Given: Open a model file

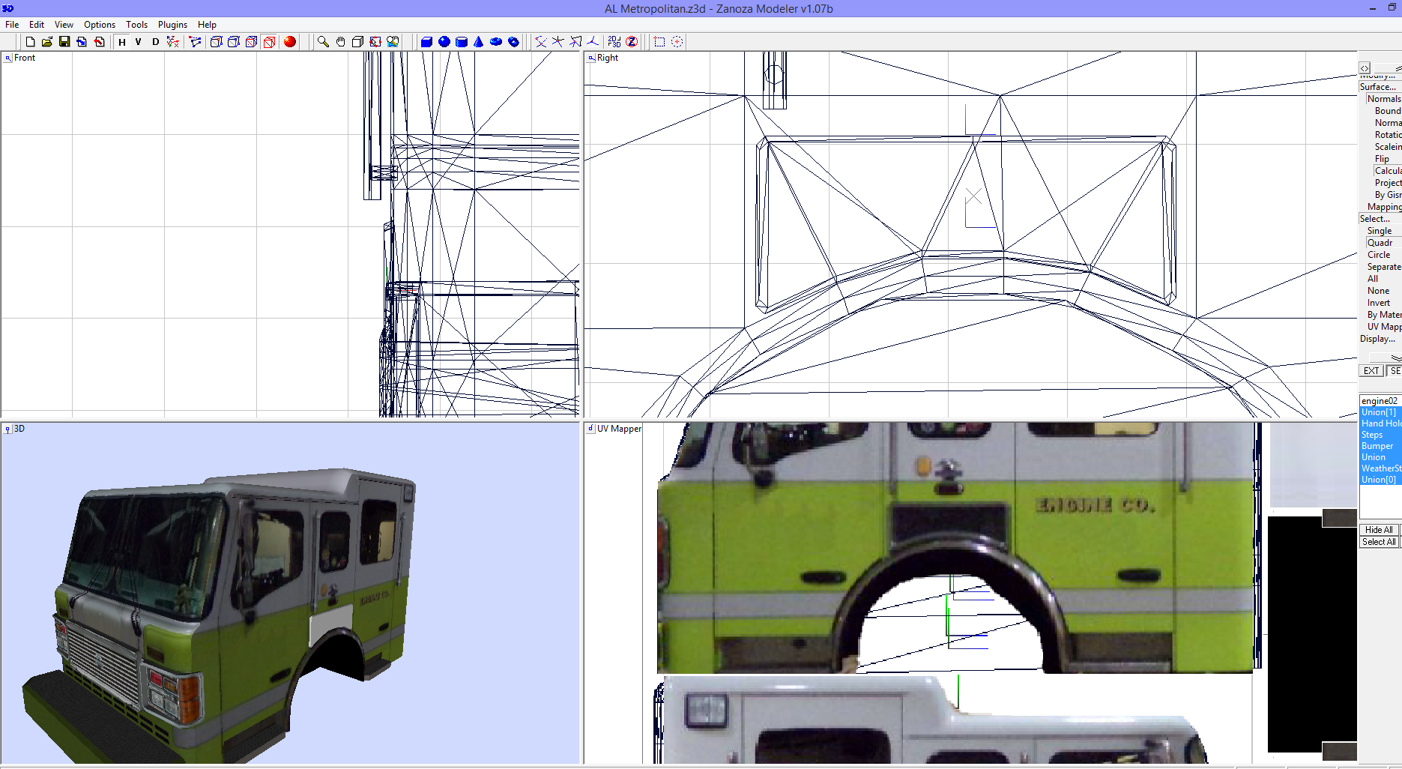Looking at the screenshot, I should [46, 42].
